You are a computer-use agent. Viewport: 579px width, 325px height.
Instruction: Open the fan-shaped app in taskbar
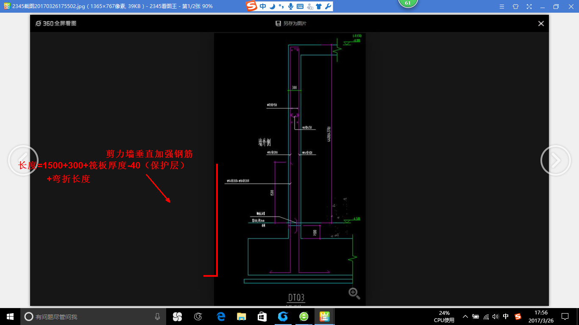tap(177, 317)
